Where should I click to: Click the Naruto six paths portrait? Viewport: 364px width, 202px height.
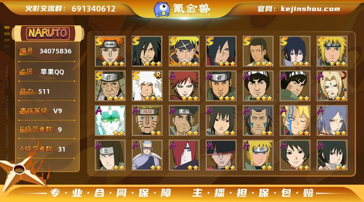184,51
